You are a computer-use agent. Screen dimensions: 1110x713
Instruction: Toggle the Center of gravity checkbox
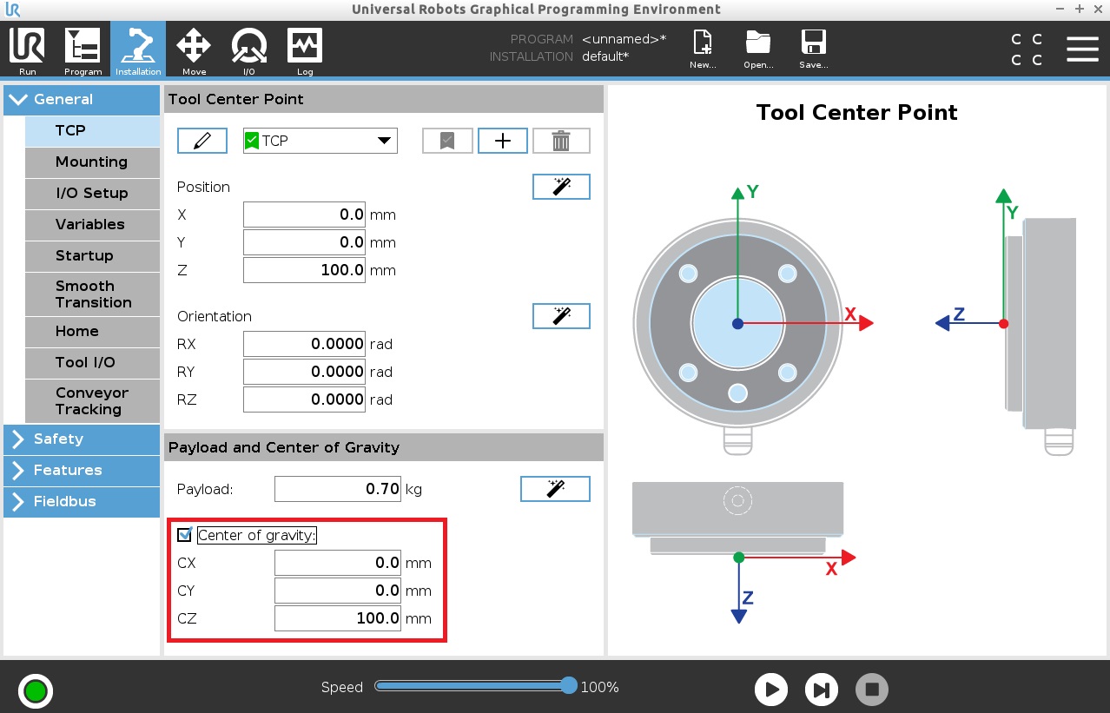tap(184, 535)
